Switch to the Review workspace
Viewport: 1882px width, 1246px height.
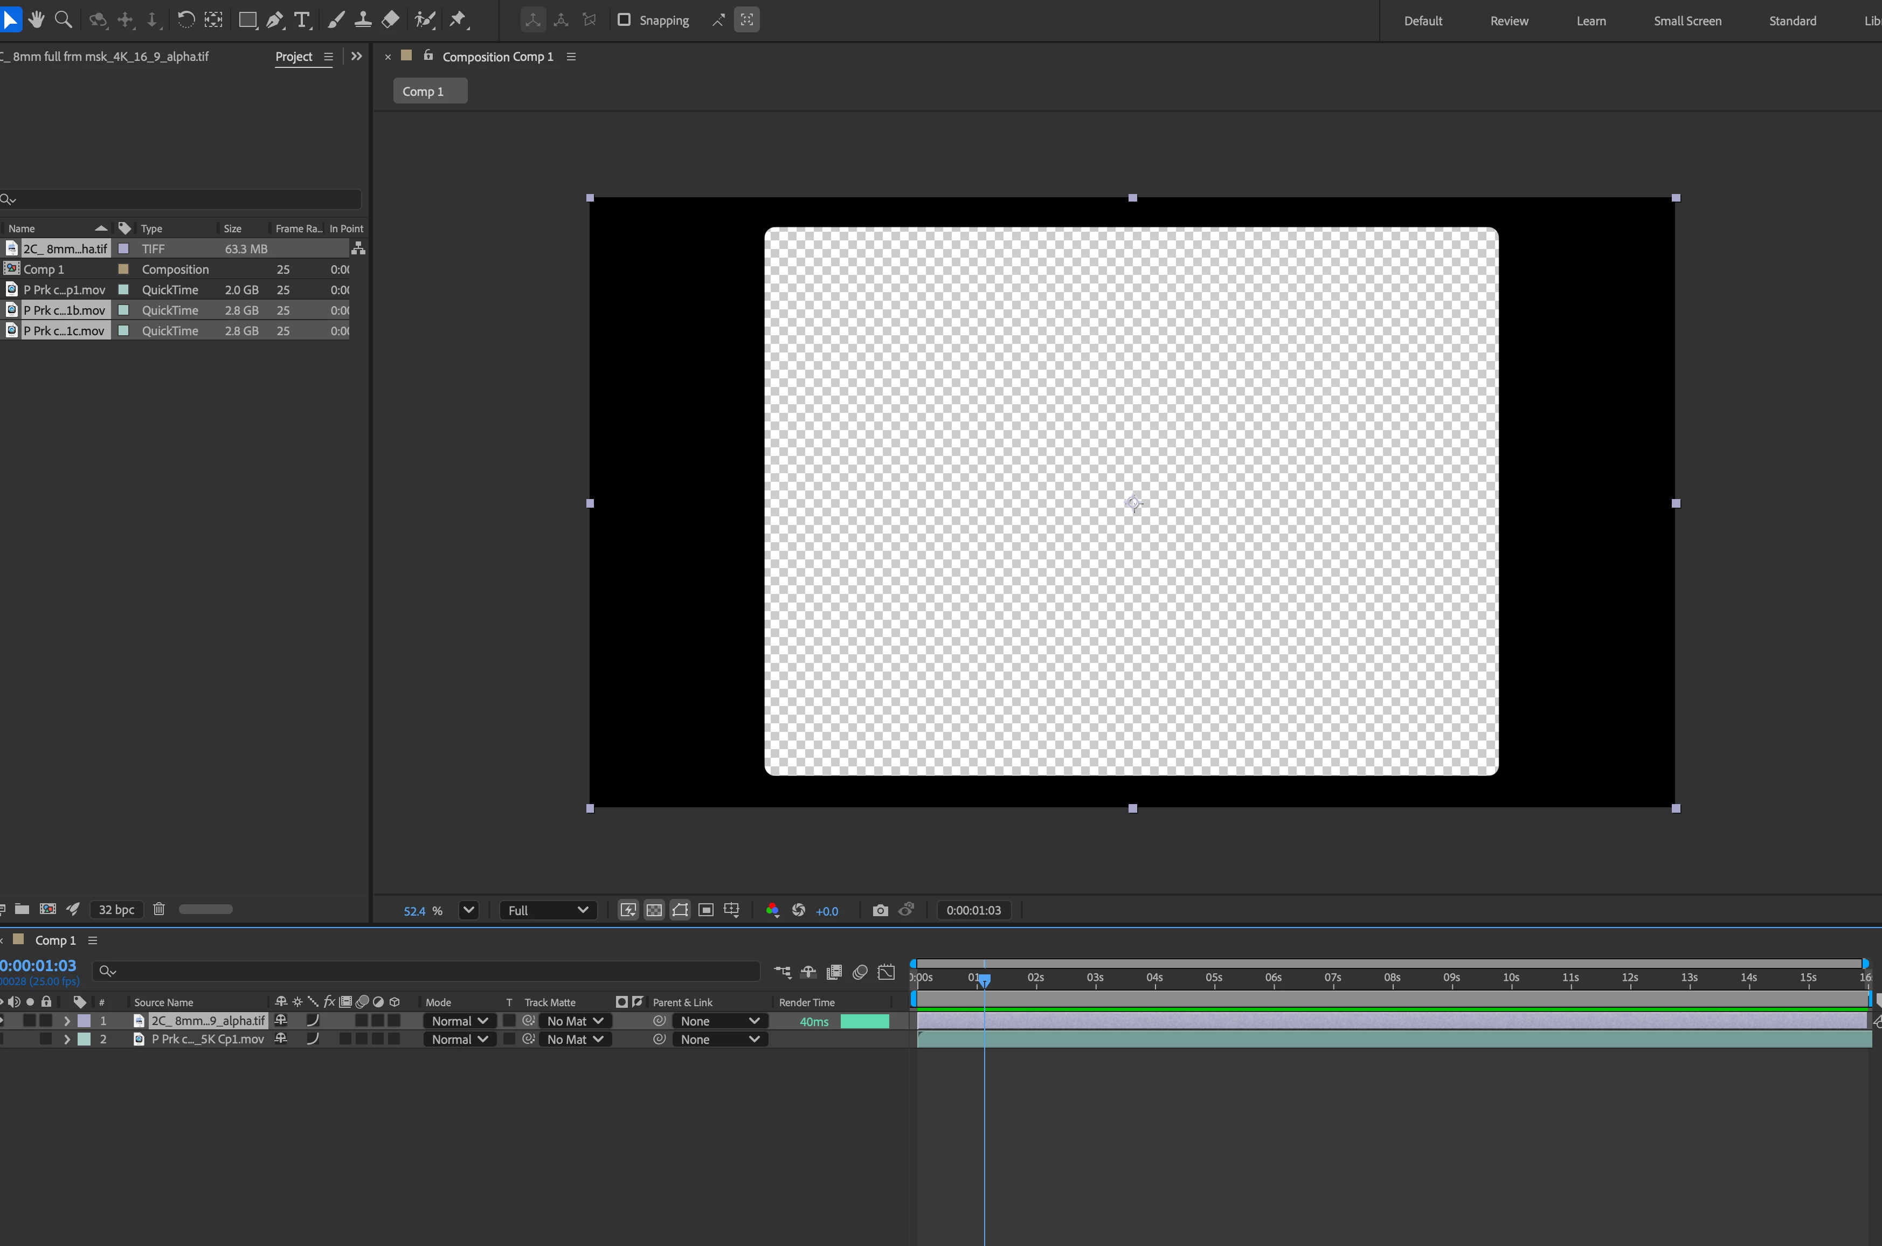point(1509,20)
